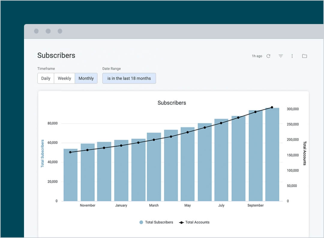This screenshot has height=238, width=324.
Task: Click the last line point at chart peak
Action: click(272, 107)
